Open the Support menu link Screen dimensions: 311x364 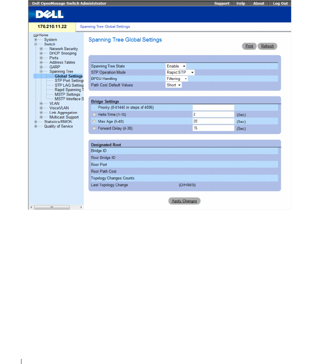(222, 3)
